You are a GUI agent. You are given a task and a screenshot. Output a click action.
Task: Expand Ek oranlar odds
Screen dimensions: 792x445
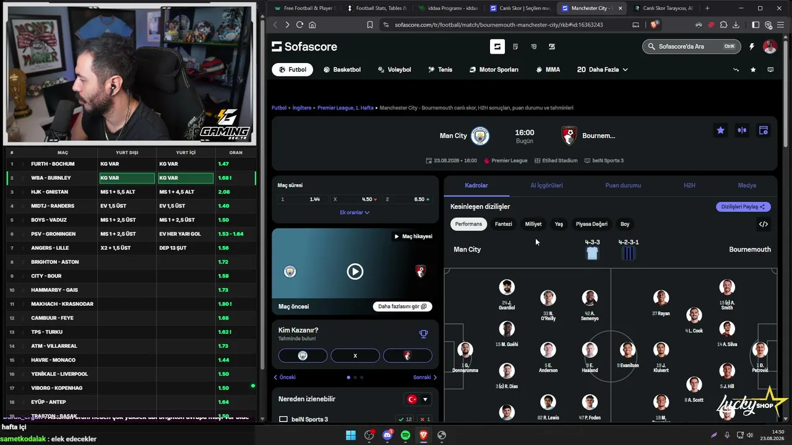(x=355, y=213)
